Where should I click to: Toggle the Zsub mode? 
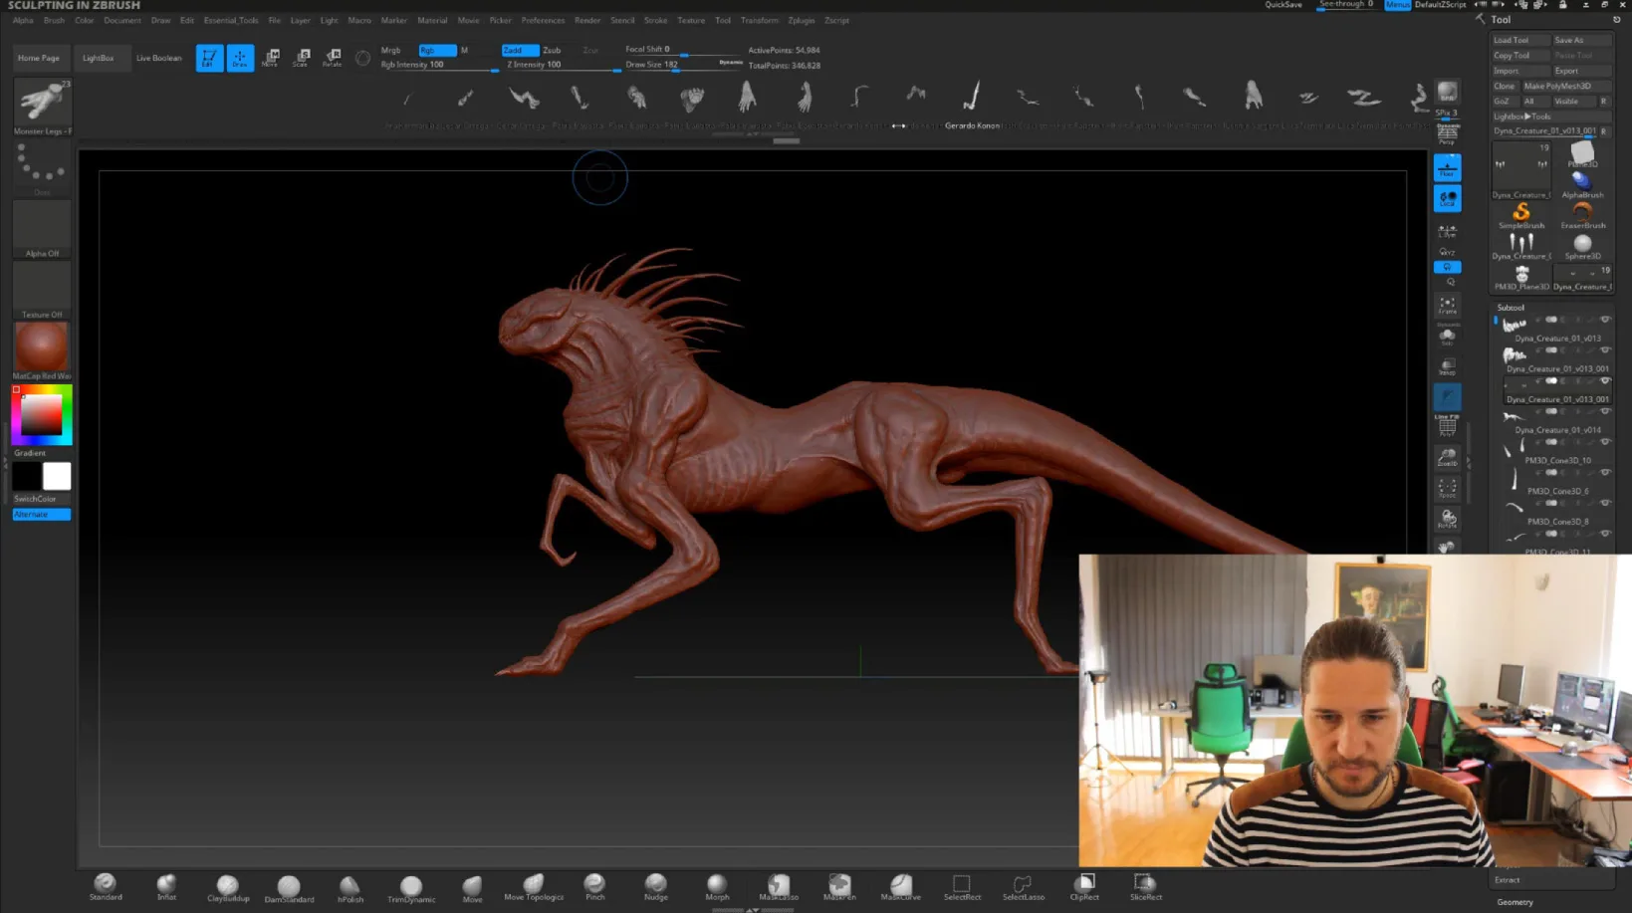(552, 50)
